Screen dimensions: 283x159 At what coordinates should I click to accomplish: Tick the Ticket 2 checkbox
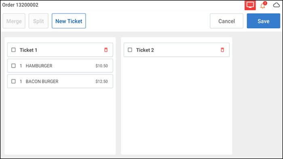tap(130, 50)
